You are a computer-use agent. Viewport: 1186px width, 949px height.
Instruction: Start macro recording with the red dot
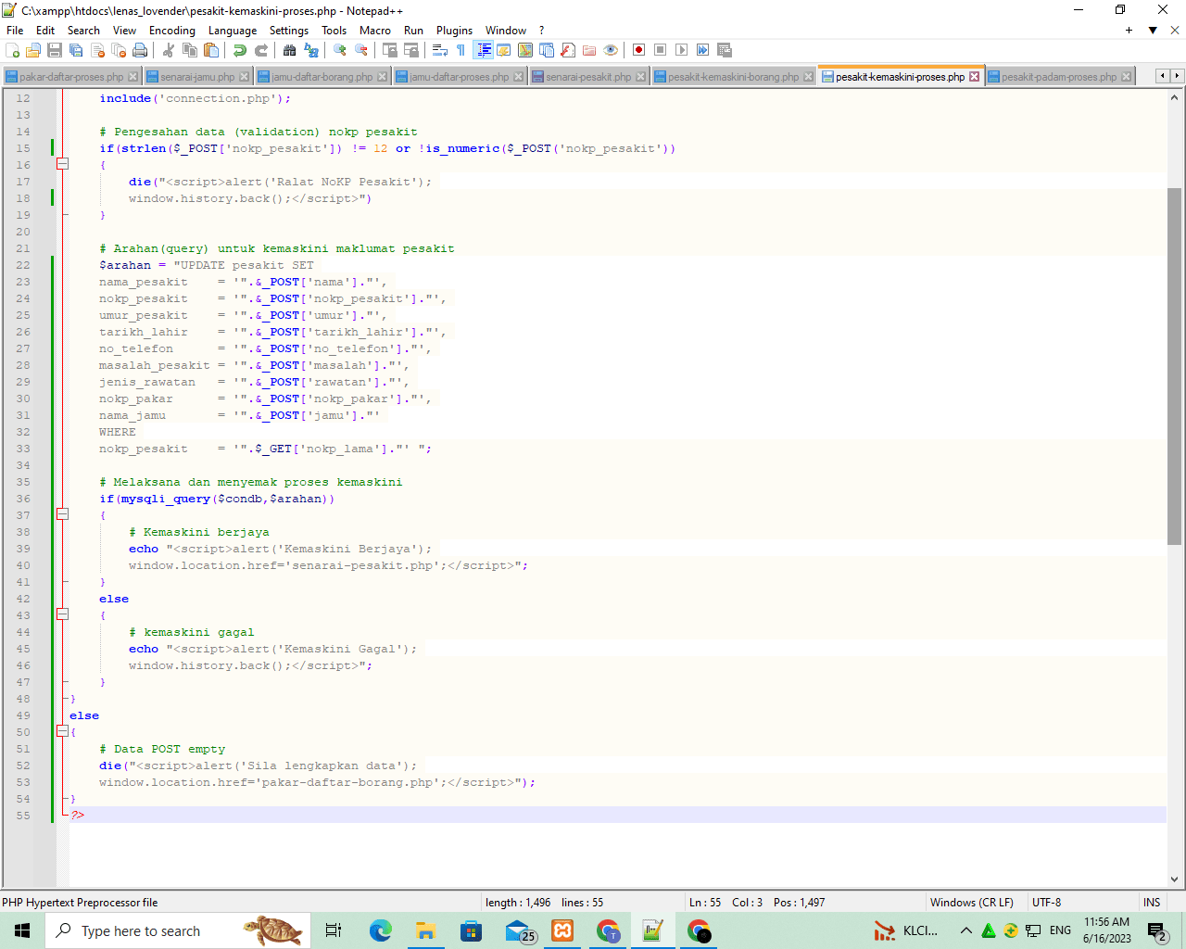click(x=638, y=50)
